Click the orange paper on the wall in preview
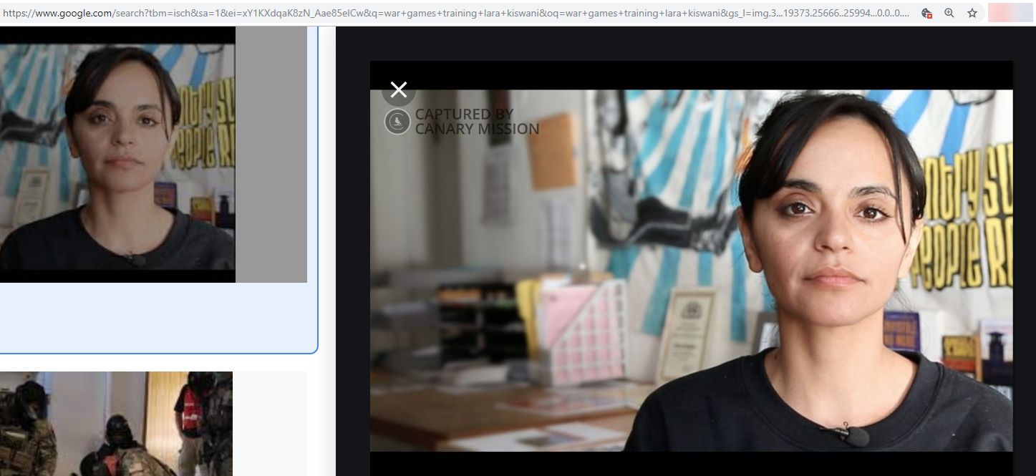Screen dimensions: 1036x476 click(x=552, y=150)
